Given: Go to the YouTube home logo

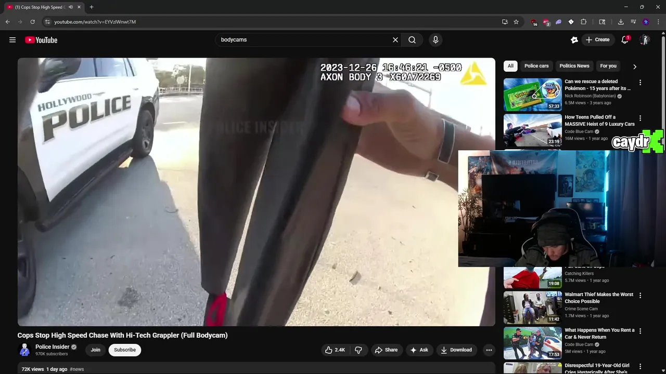Looking at the screenshot, I should coord(41,40).
